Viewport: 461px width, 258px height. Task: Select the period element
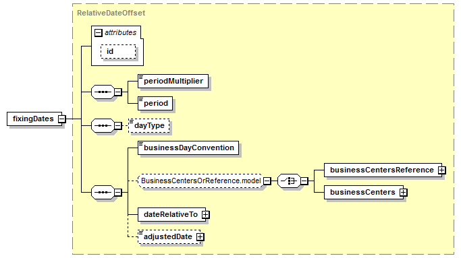pos(155,103)
